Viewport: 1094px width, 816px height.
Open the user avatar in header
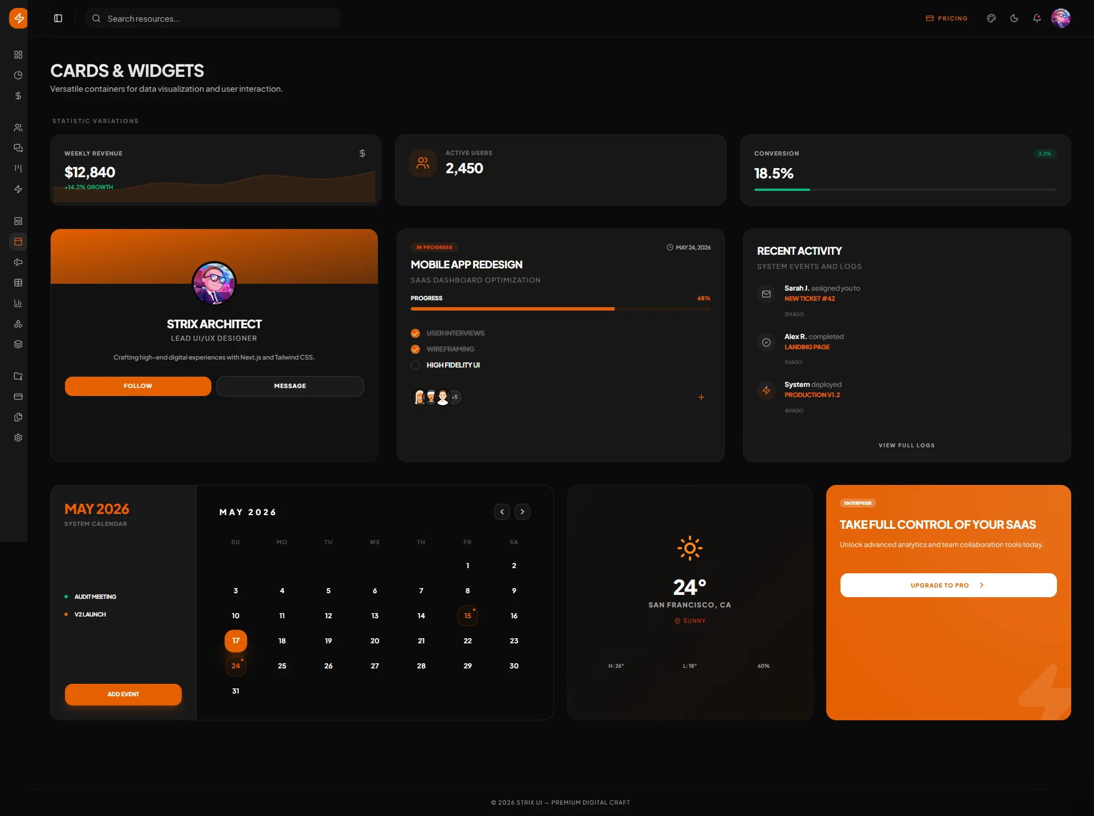tap(1061, 18)
